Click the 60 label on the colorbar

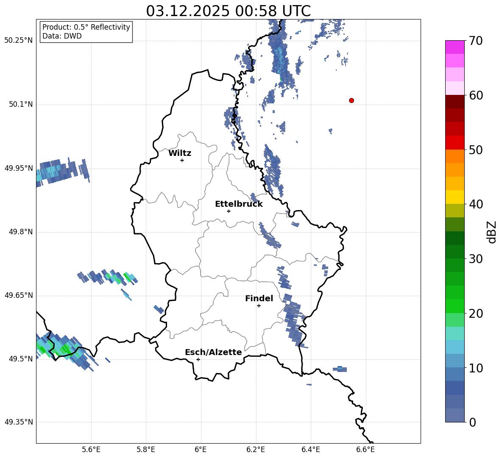pos(476,95)
